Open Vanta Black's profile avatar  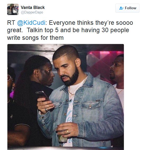click(13, 9)
